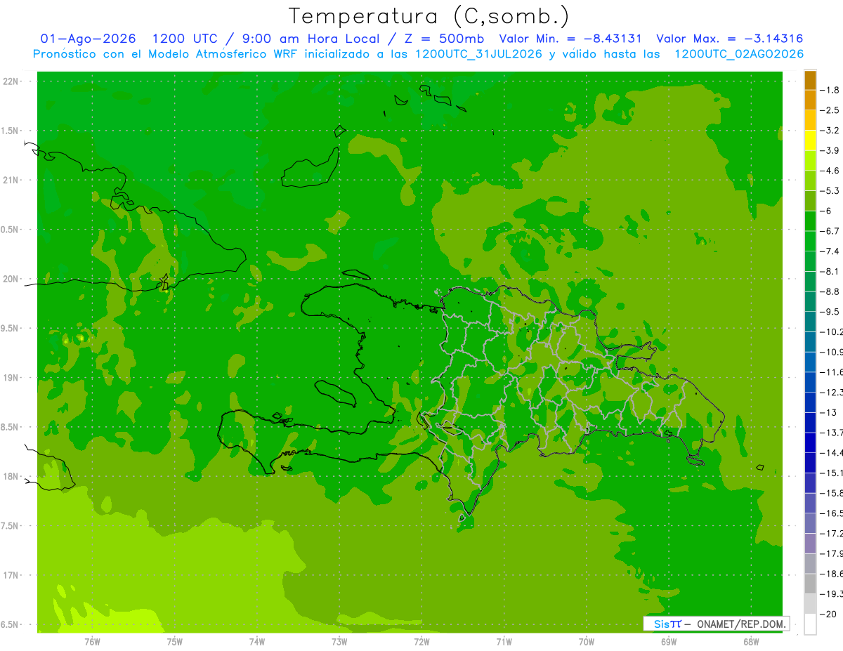This screenshot has height=651, width=843.
Task: Click the '1200UTC_02AGO2026' valid-until time text
Action: coord(739,54)
